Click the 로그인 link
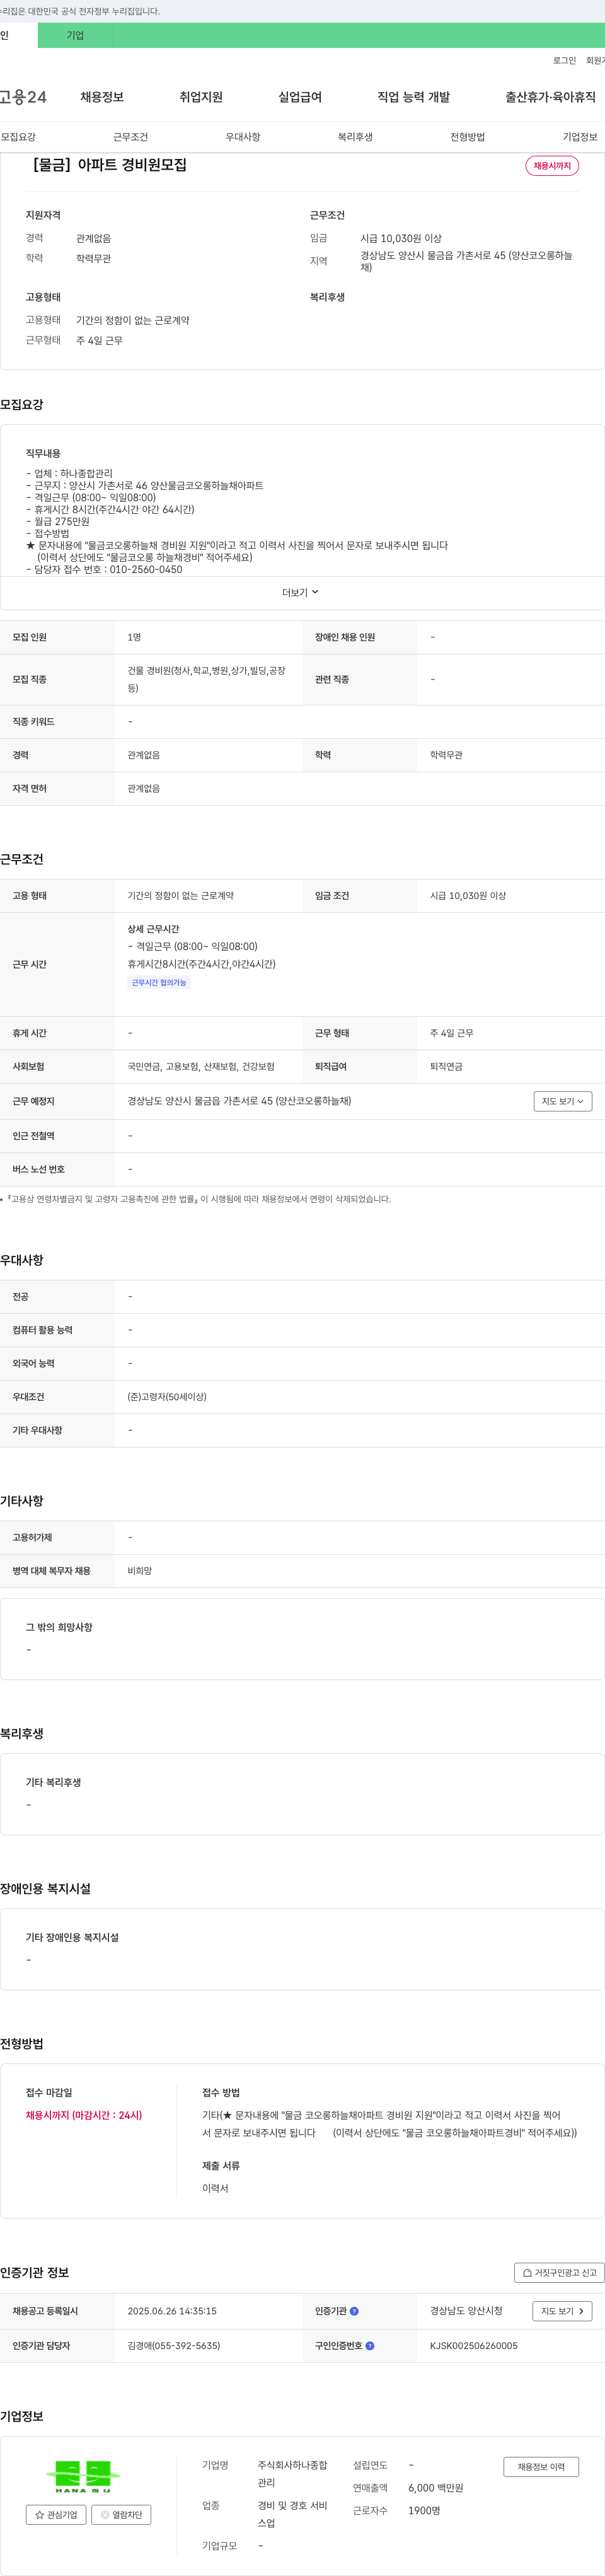Viewport: 605px width, 2576px height. (x=564, y=61)
